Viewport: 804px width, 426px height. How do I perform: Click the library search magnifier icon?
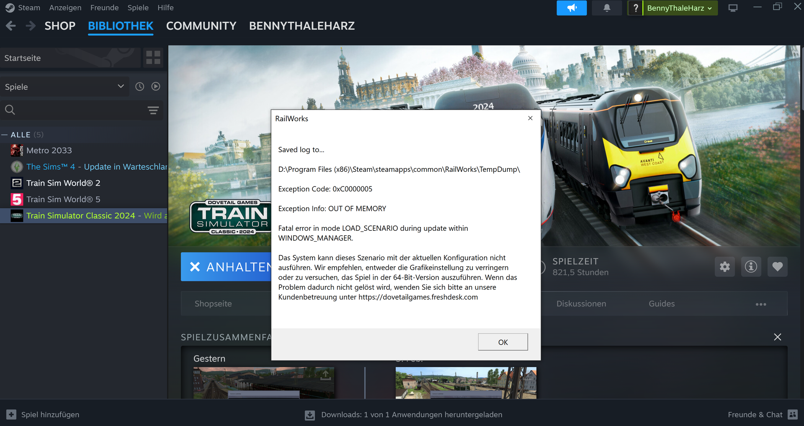(10, 110)
